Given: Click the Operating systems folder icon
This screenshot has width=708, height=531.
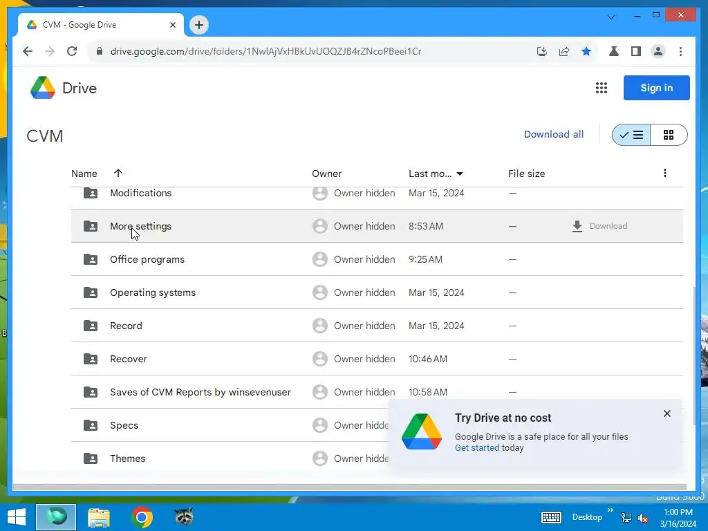Looking at the screenshot, I should point(91,292).
